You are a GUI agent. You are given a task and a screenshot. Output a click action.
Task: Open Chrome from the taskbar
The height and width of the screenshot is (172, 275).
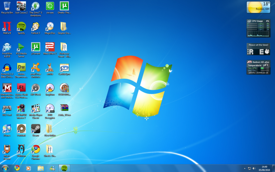pyautogui.click(x=17, y=168)
